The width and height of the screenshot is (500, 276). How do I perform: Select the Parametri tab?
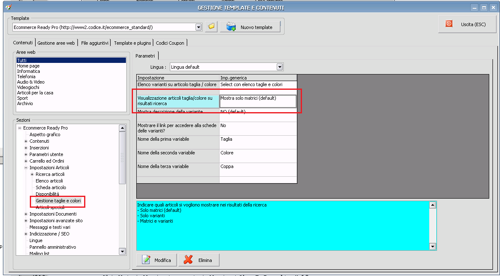coord(145,56)
